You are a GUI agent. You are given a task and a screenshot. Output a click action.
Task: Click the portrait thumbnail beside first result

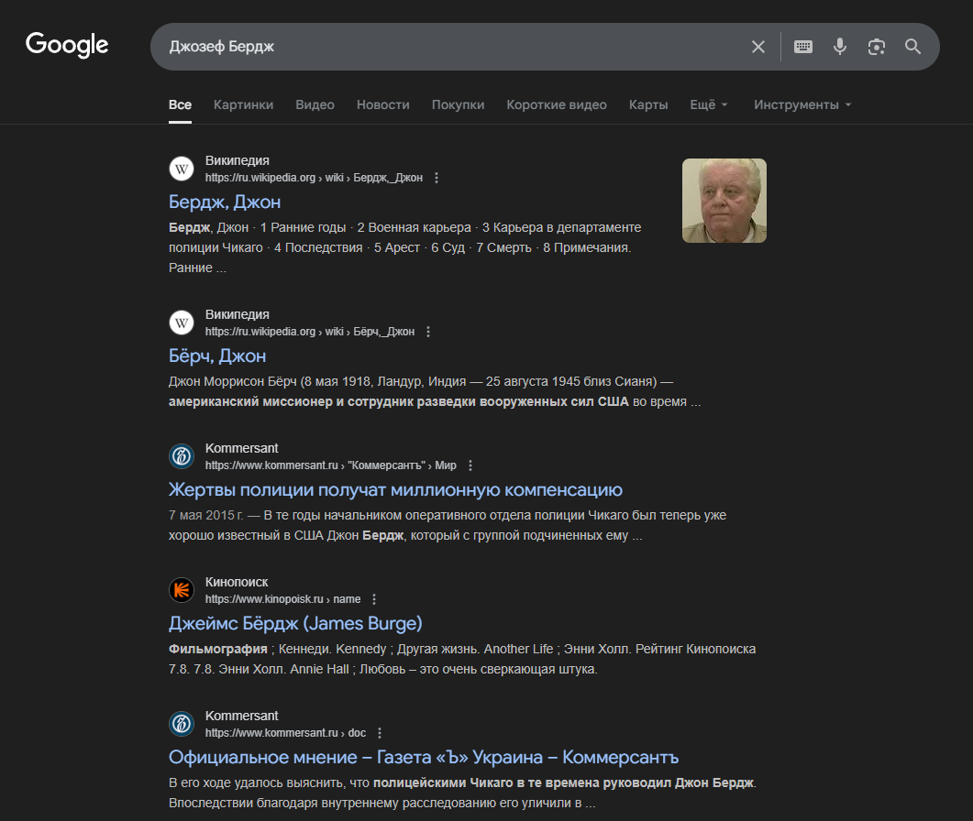(724, 201)
